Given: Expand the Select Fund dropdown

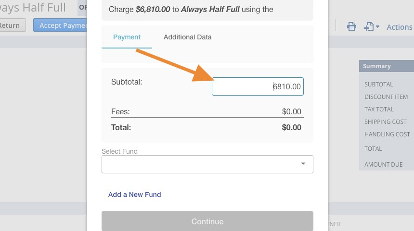Looking at the screenshot, I should [x=207, y=164].
